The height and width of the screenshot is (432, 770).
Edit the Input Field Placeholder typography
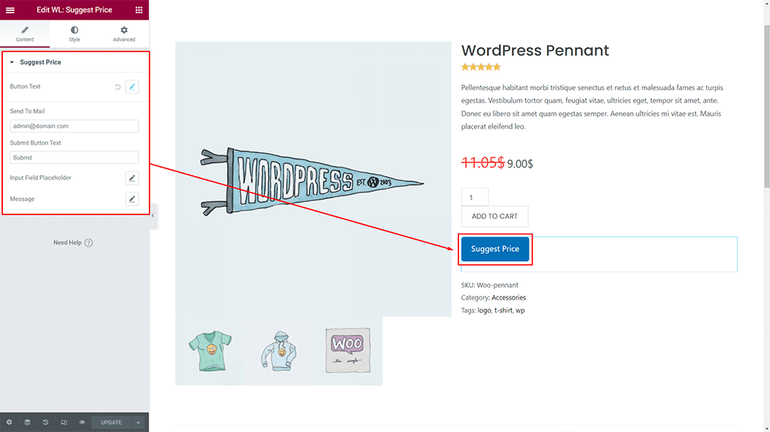tap(132, 178)
